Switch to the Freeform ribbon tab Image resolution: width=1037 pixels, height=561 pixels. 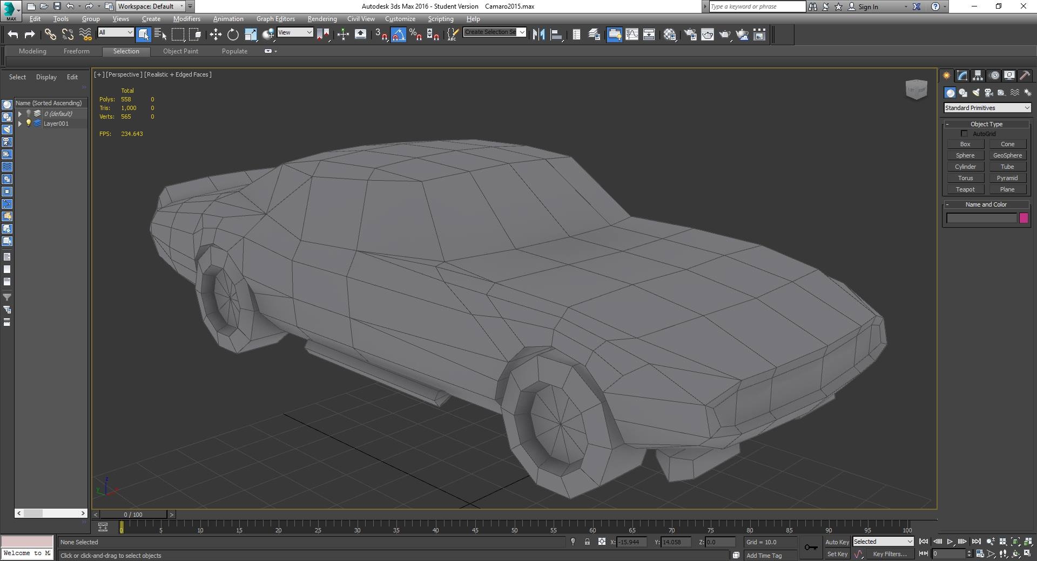(77, 51)
